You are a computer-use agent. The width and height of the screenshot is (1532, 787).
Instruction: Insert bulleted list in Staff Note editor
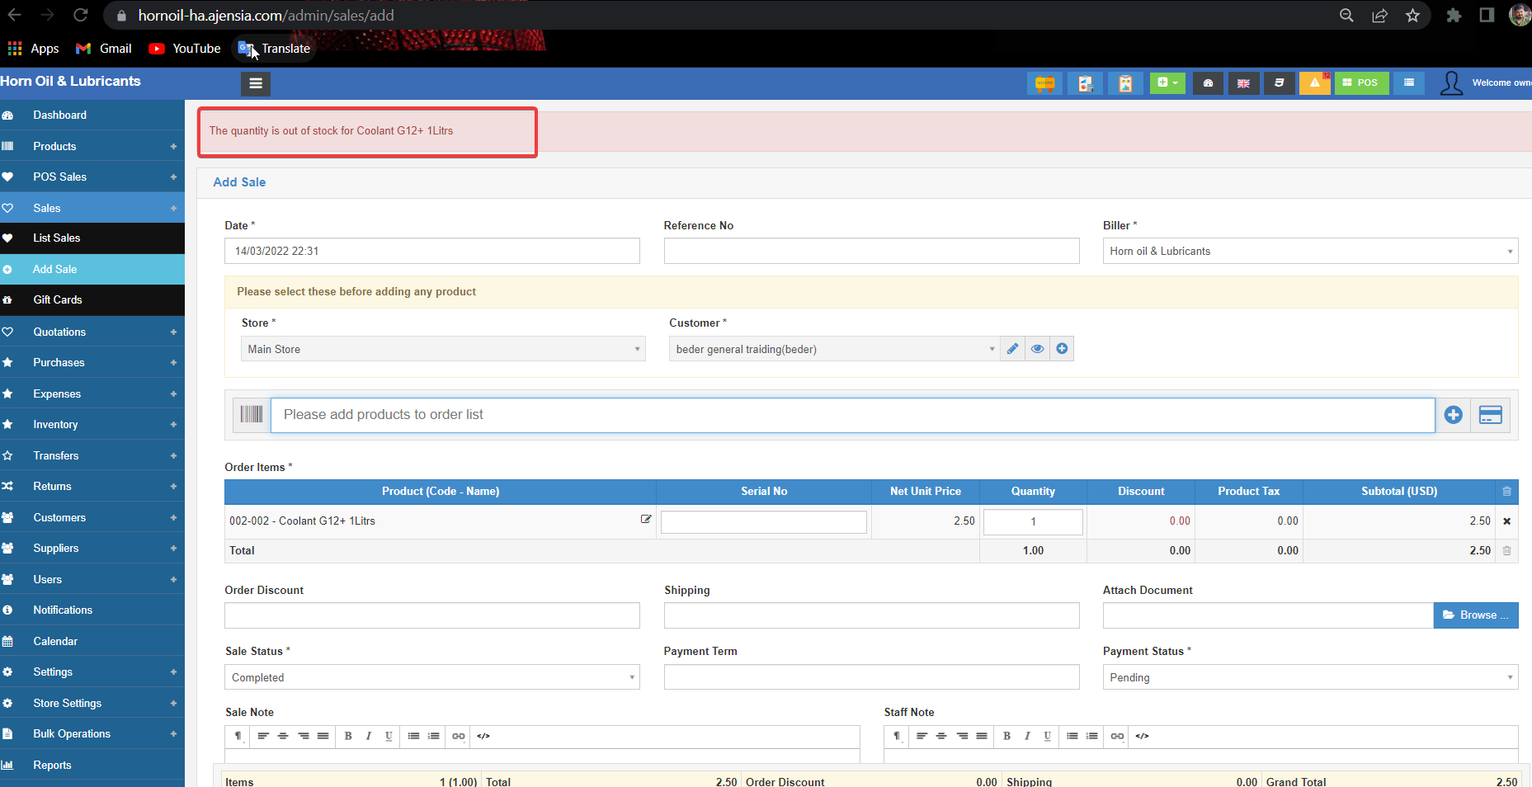[1072, 736]
